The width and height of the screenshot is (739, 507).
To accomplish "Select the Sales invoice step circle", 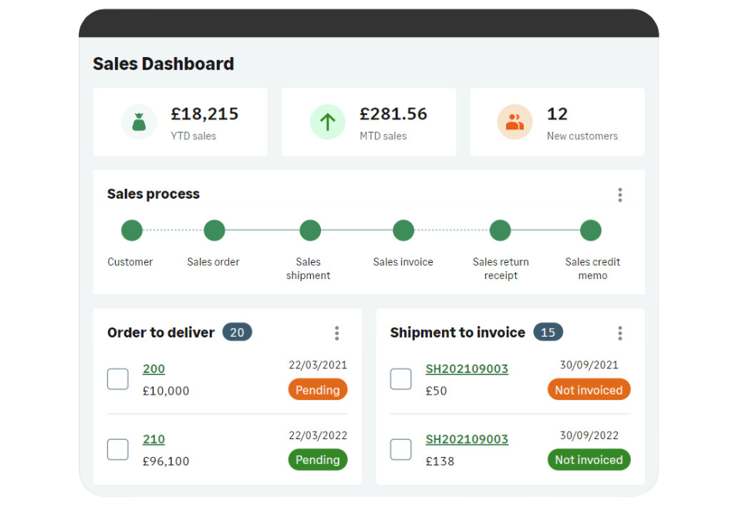I will [403, 230].
